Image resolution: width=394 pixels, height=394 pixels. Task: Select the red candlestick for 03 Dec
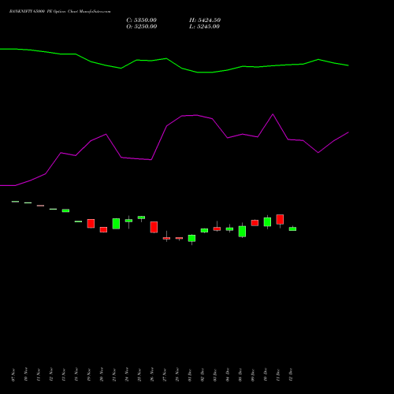[x=217, y=229]
